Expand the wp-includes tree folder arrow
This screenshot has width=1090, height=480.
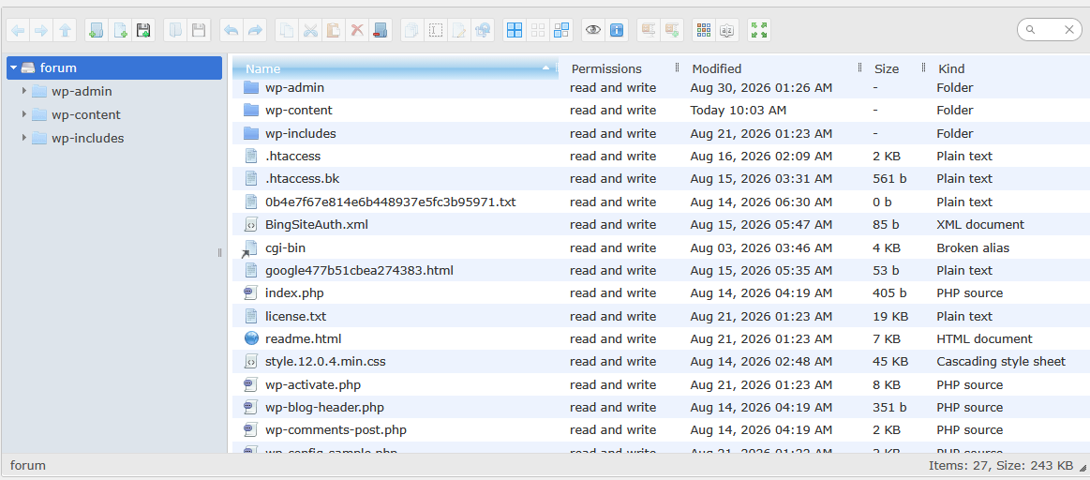[24, 138]
